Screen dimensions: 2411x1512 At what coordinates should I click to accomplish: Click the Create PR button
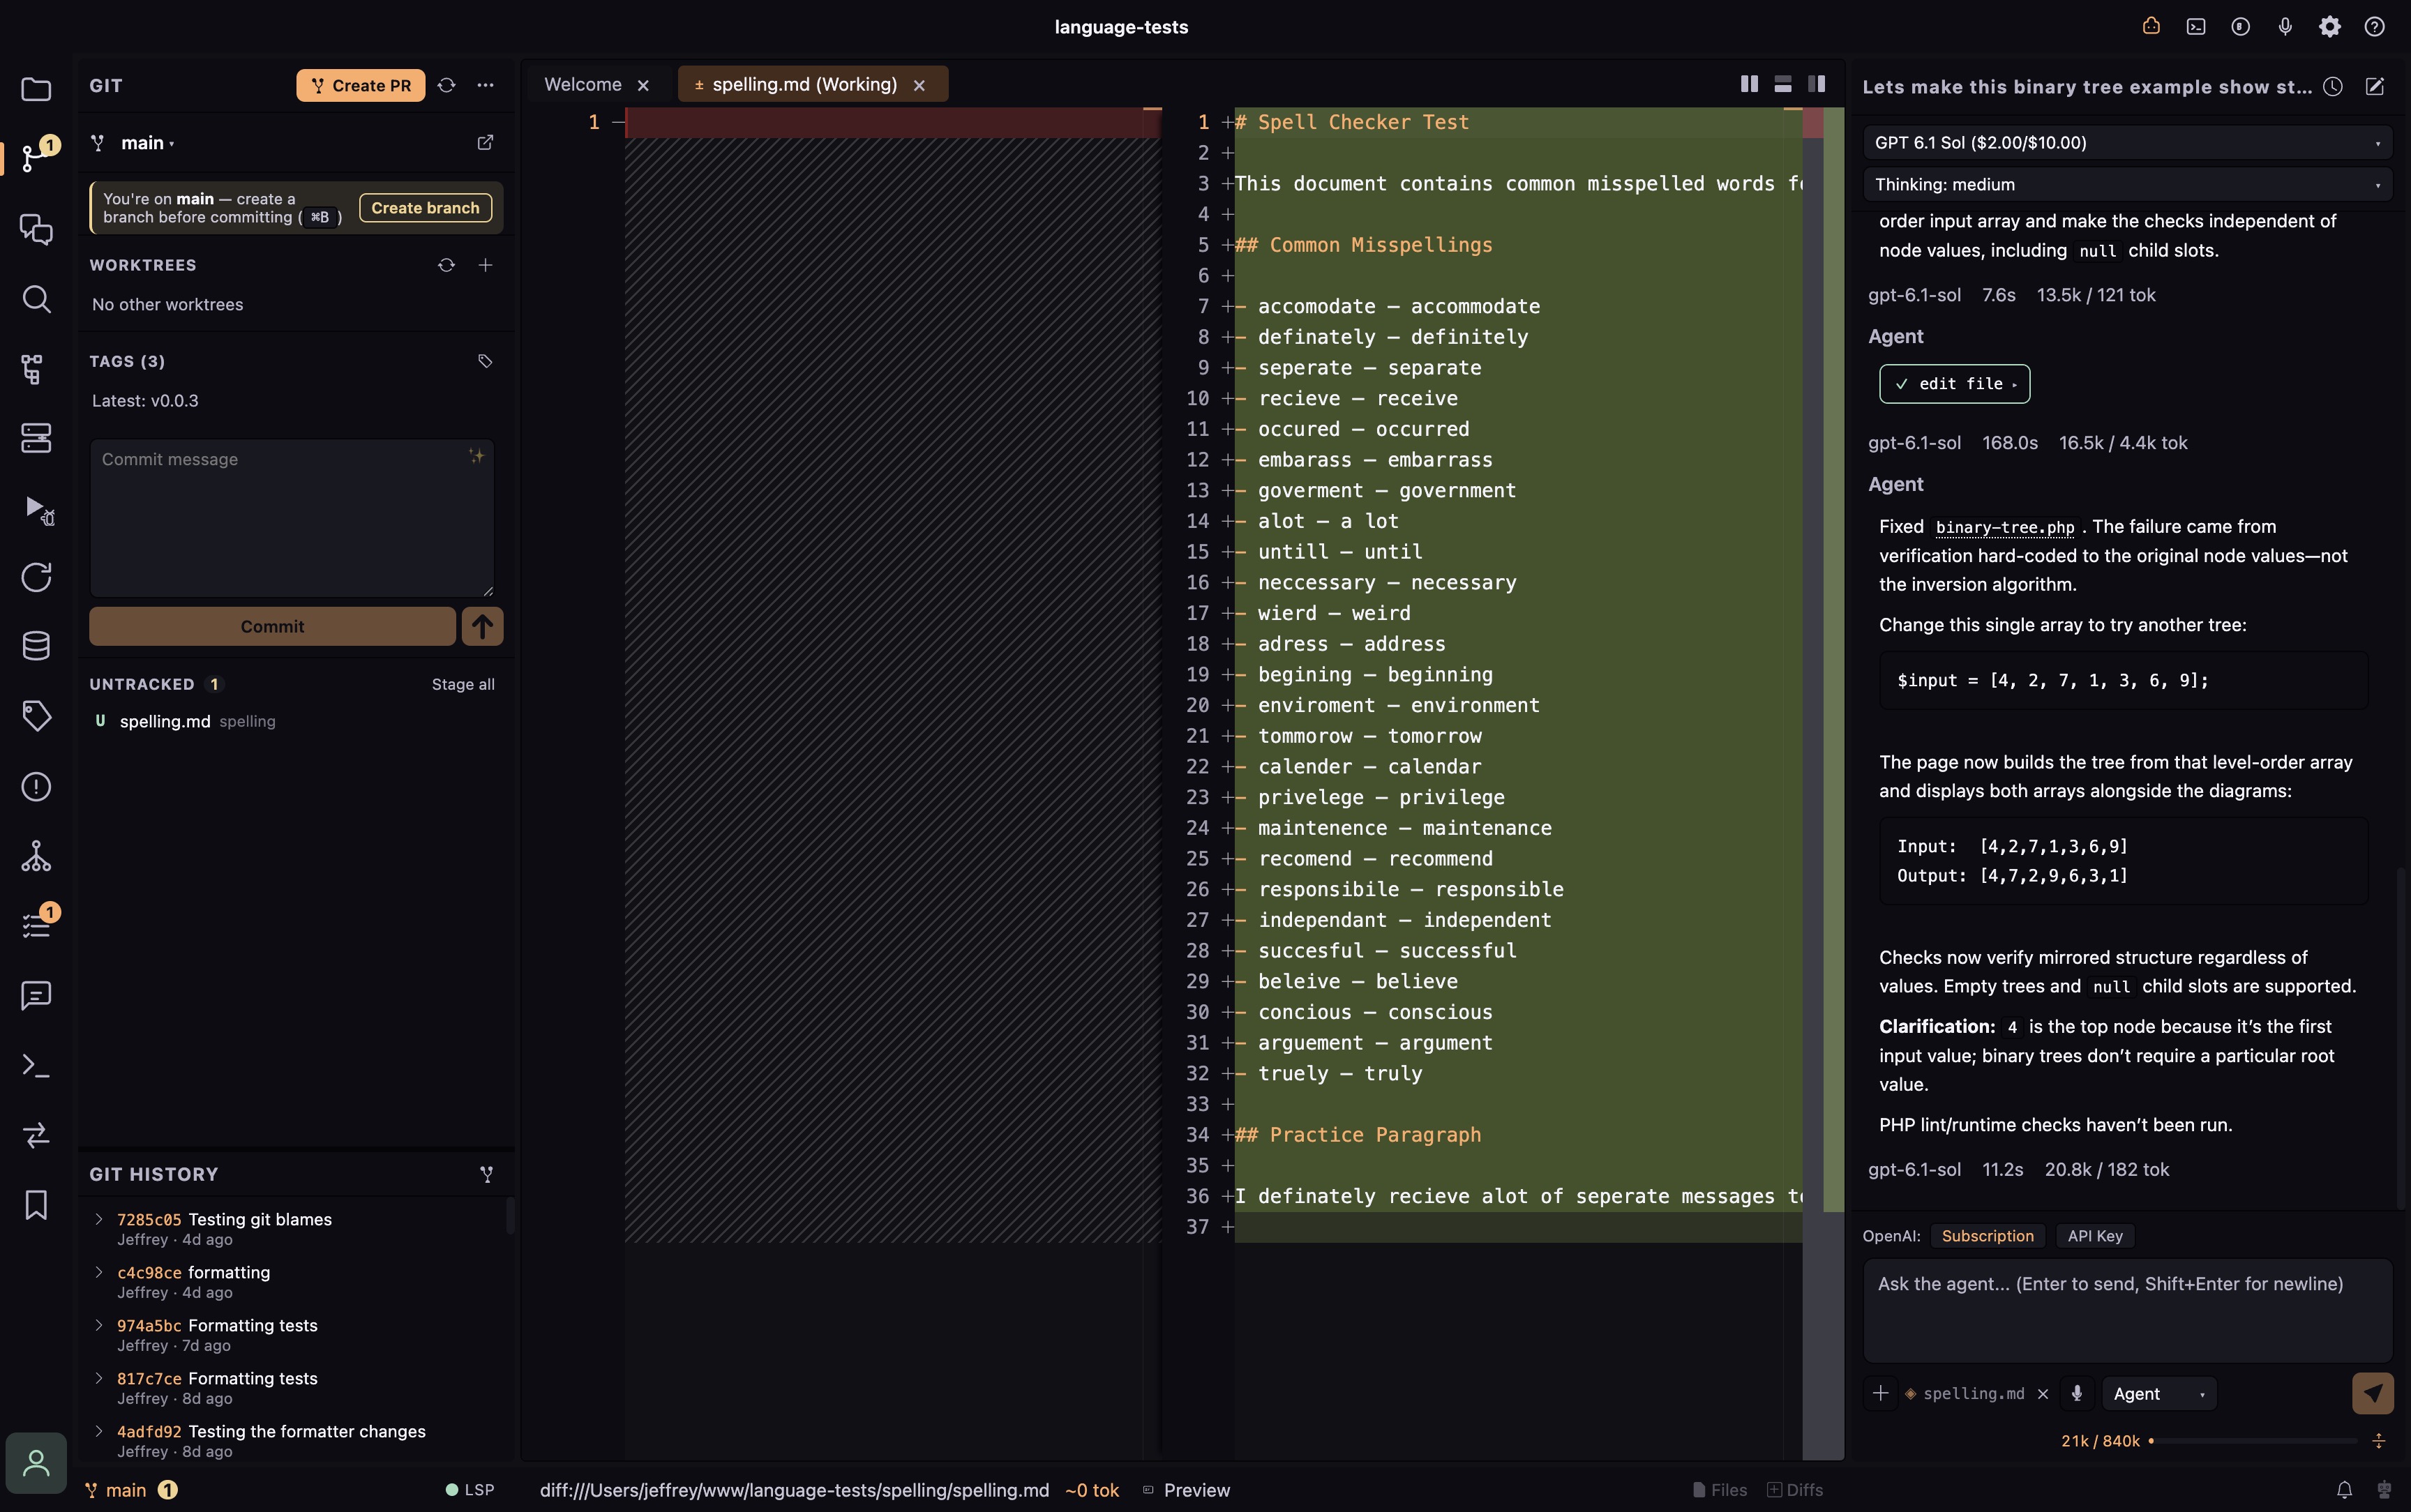click(x=360, y=85)
